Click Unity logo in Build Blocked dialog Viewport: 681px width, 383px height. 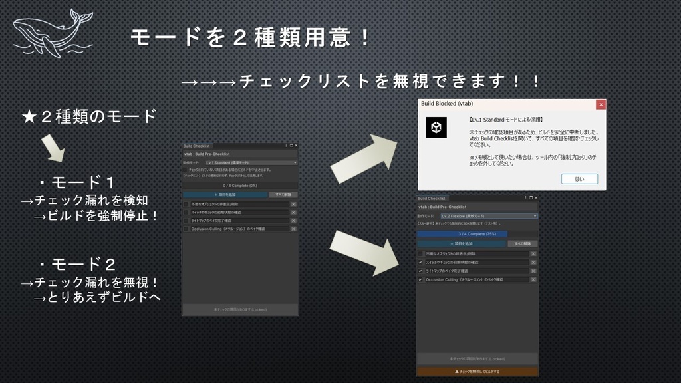(436, 128)
